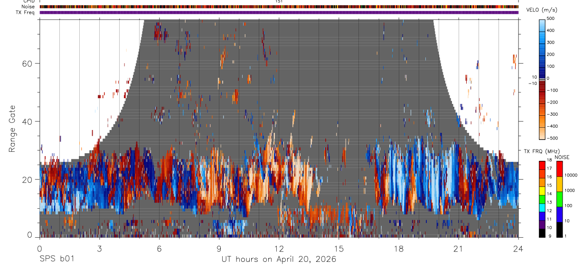
Task: Click the pale orange bottom of velocity colorbar
Action: [542, 134]
